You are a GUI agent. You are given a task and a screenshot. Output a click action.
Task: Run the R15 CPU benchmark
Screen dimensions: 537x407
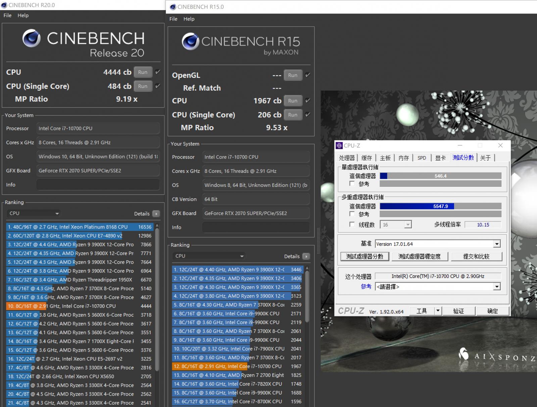coord(293,101)
